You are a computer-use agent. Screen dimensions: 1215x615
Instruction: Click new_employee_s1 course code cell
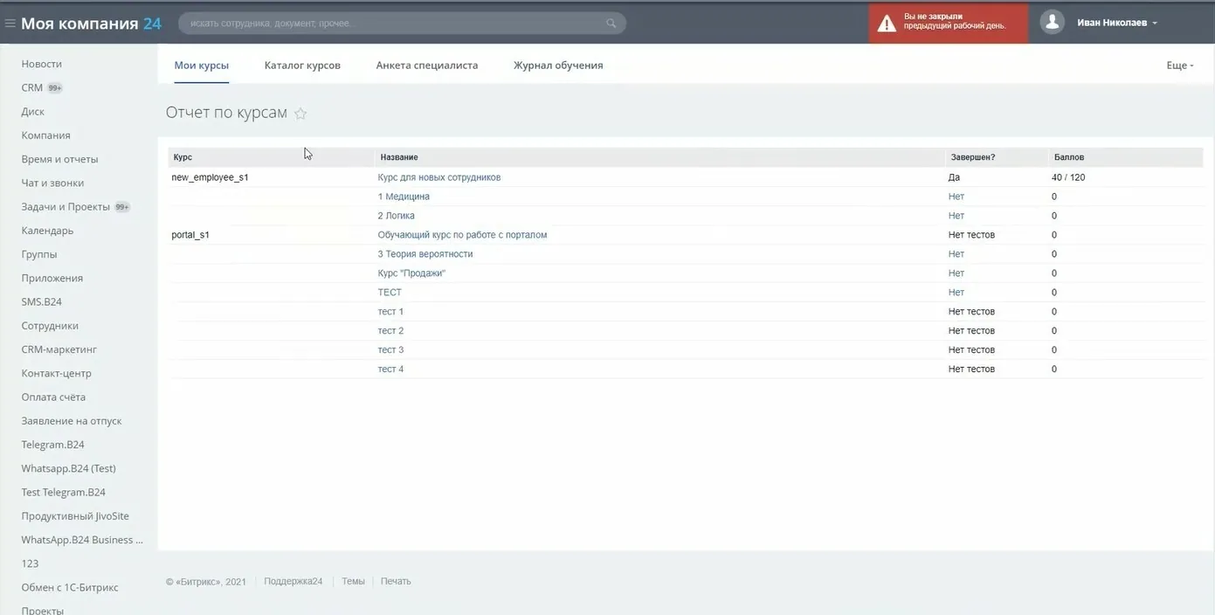210,177
